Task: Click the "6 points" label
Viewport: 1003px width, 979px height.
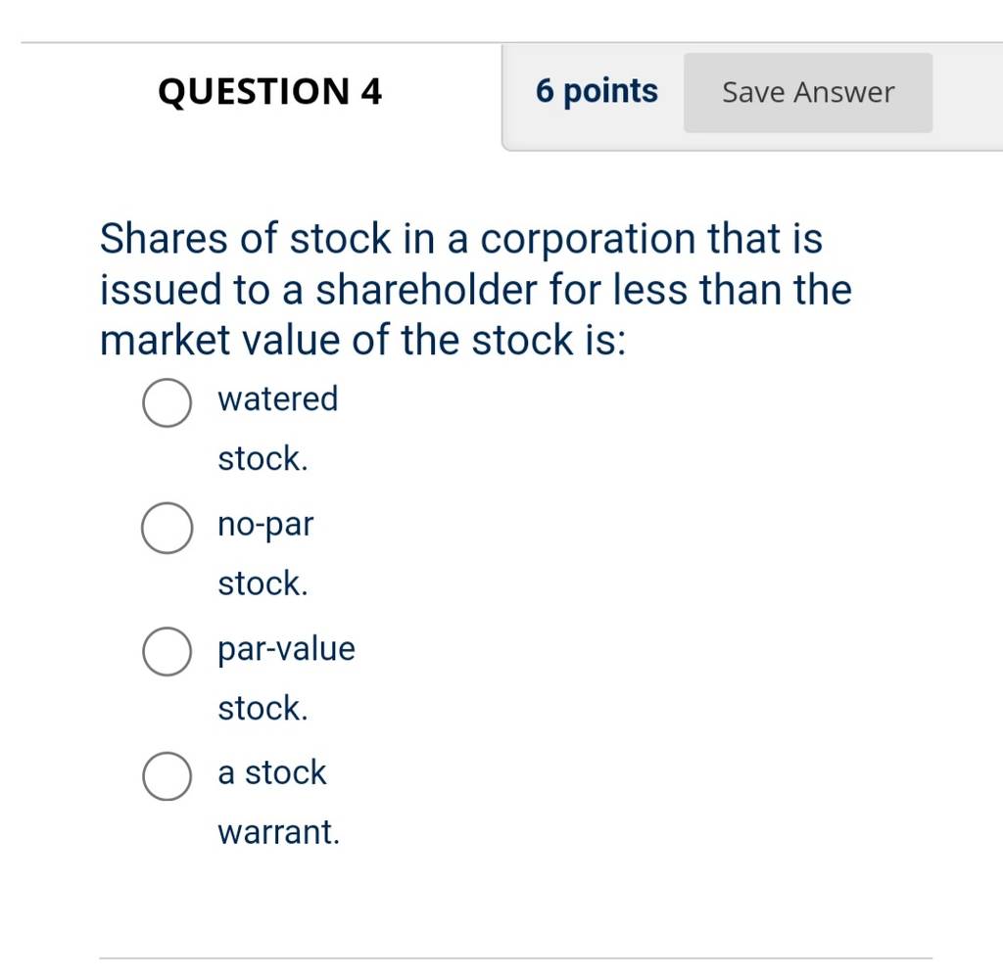Action: point(597,91)
